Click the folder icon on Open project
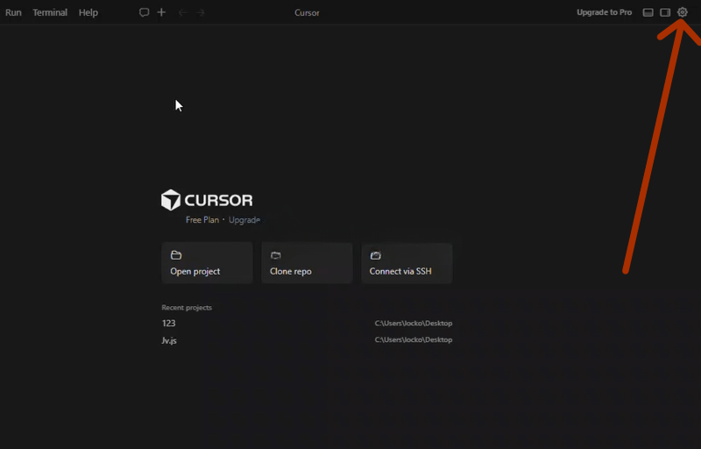Screen dimensions: 701x449 coord(176,255)
